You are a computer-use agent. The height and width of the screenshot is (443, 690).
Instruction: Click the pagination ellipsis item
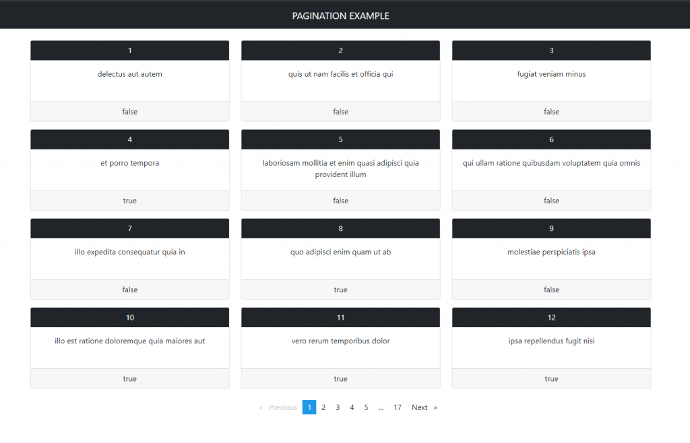[x=381, y=407]
